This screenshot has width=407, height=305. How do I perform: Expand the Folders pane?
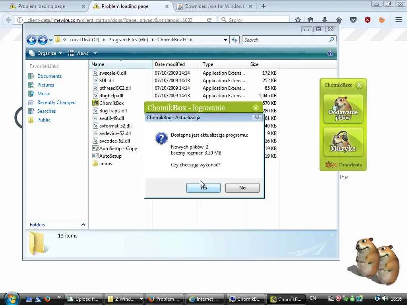click(x=83, y=225)
